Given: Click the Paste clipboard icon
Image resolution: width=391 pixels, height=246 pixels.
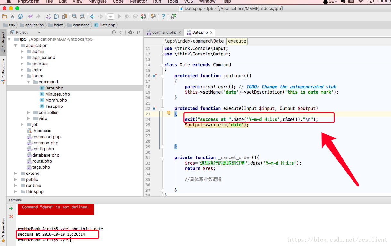Looking at the screenshot, I should (x=64, y=16).
